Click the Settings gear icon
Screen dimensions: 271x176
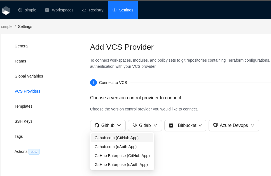(x=115, y=10)
